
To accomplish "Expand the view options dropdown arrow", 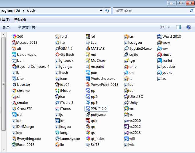I will click(169, 27).
